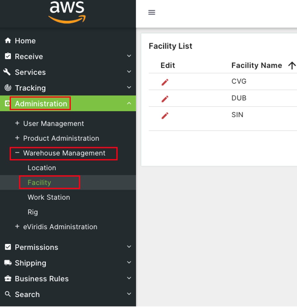This screenshot has width=297, height=307.
Task: Click the Shipping truck icon
Action: [8, 263]
